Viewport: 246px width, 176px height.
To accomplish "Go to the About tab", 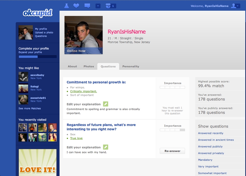I will pyautogui.click(x=72, y=67).
